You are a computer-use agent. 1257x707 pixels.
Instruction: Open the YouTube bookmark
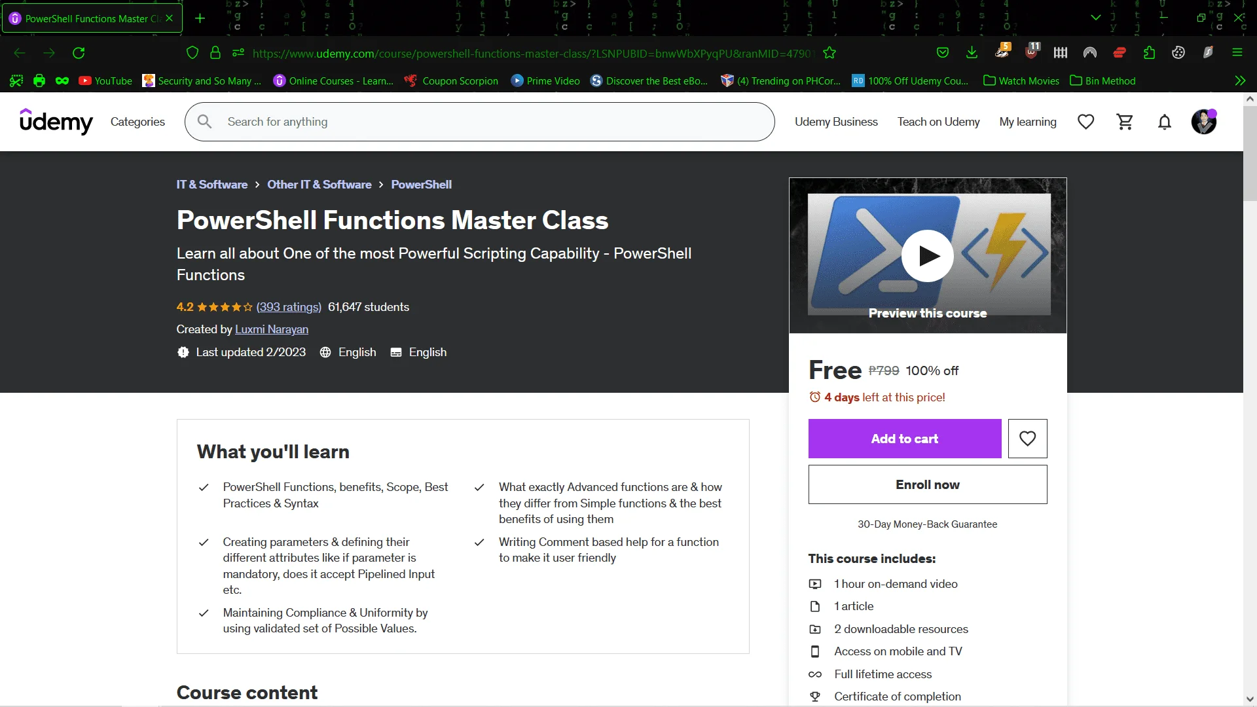tap(105, 81)
